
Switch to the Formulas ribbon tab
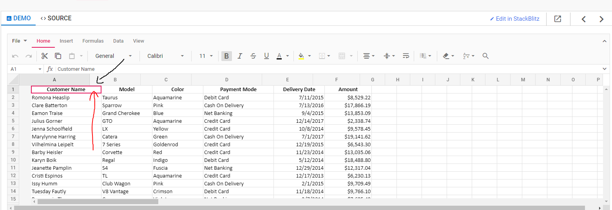(x=93, y=41)
